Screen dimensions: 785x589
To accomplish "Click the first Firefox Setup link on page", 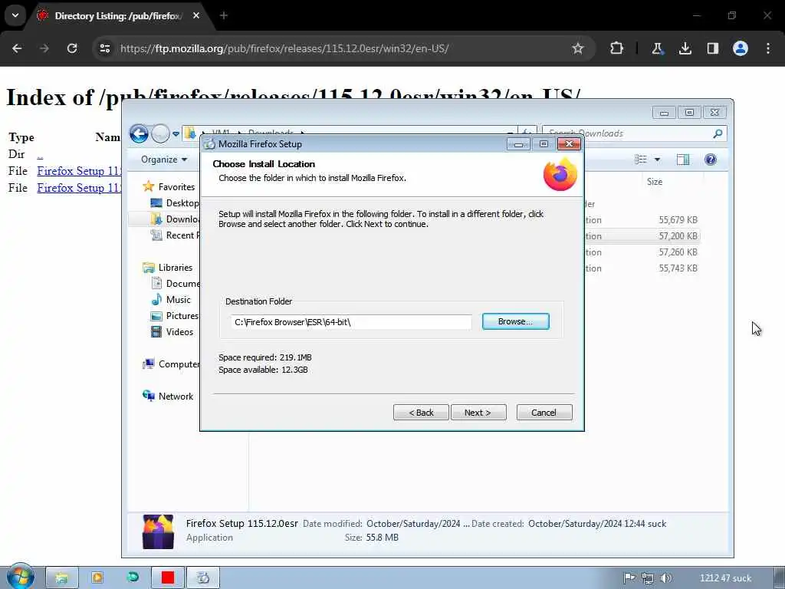I will (79, 171).
